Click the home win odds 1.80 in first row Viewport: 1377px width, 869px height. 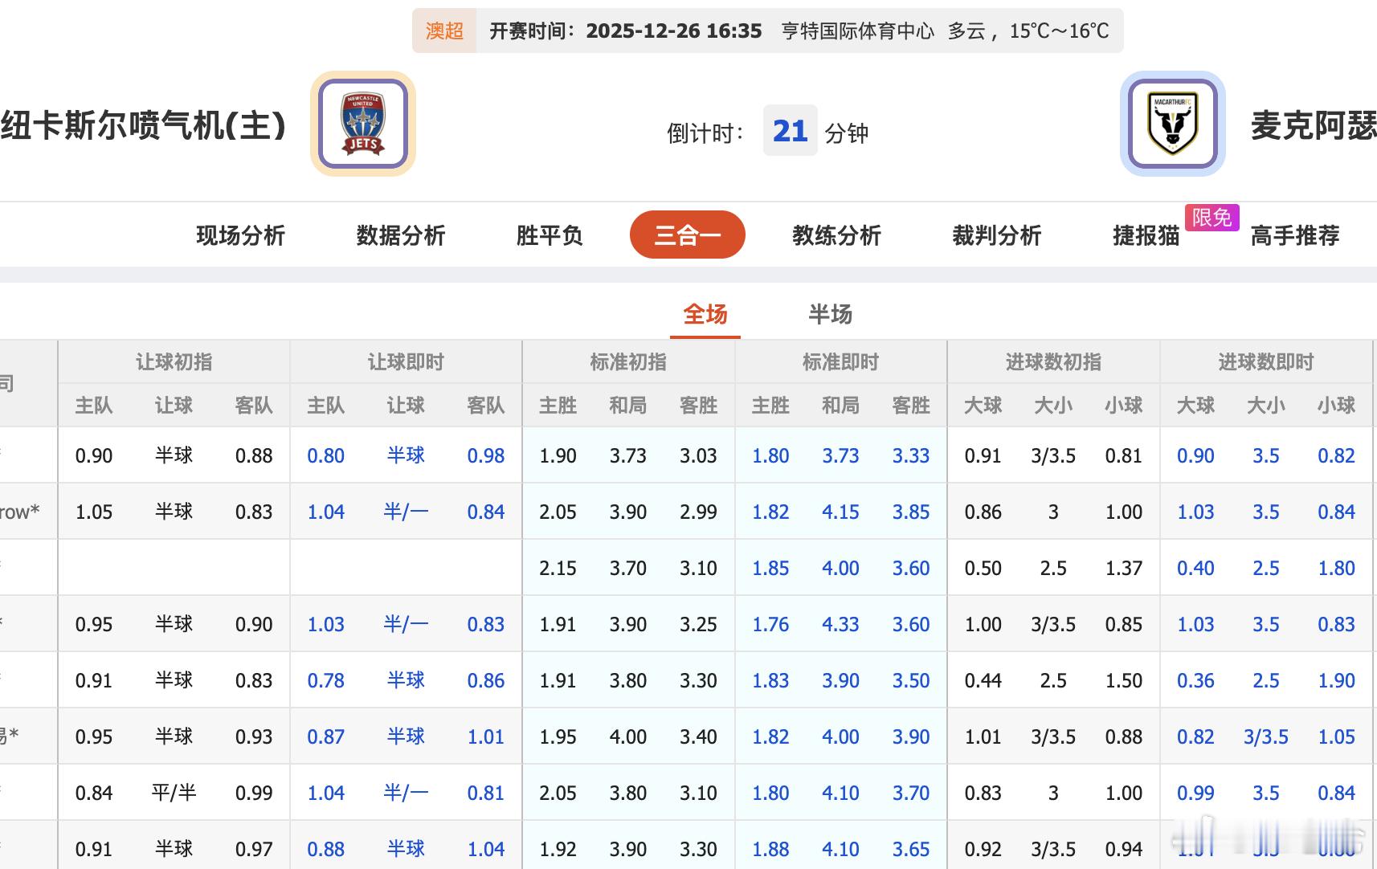coord(770,455)
